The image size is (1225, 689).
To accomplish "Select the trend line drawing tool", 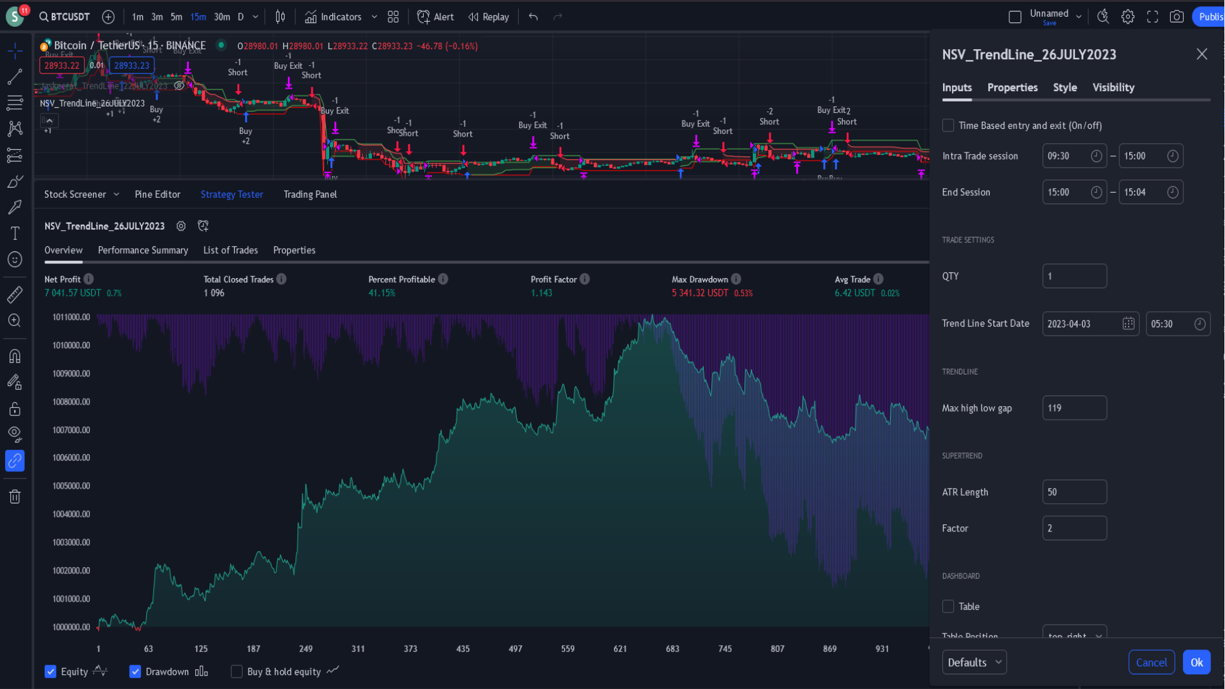I will pyautogui.click(x=15, y=77).
